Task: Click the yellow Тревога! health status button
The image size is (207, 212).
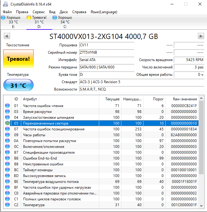Action: pos(18,59)
